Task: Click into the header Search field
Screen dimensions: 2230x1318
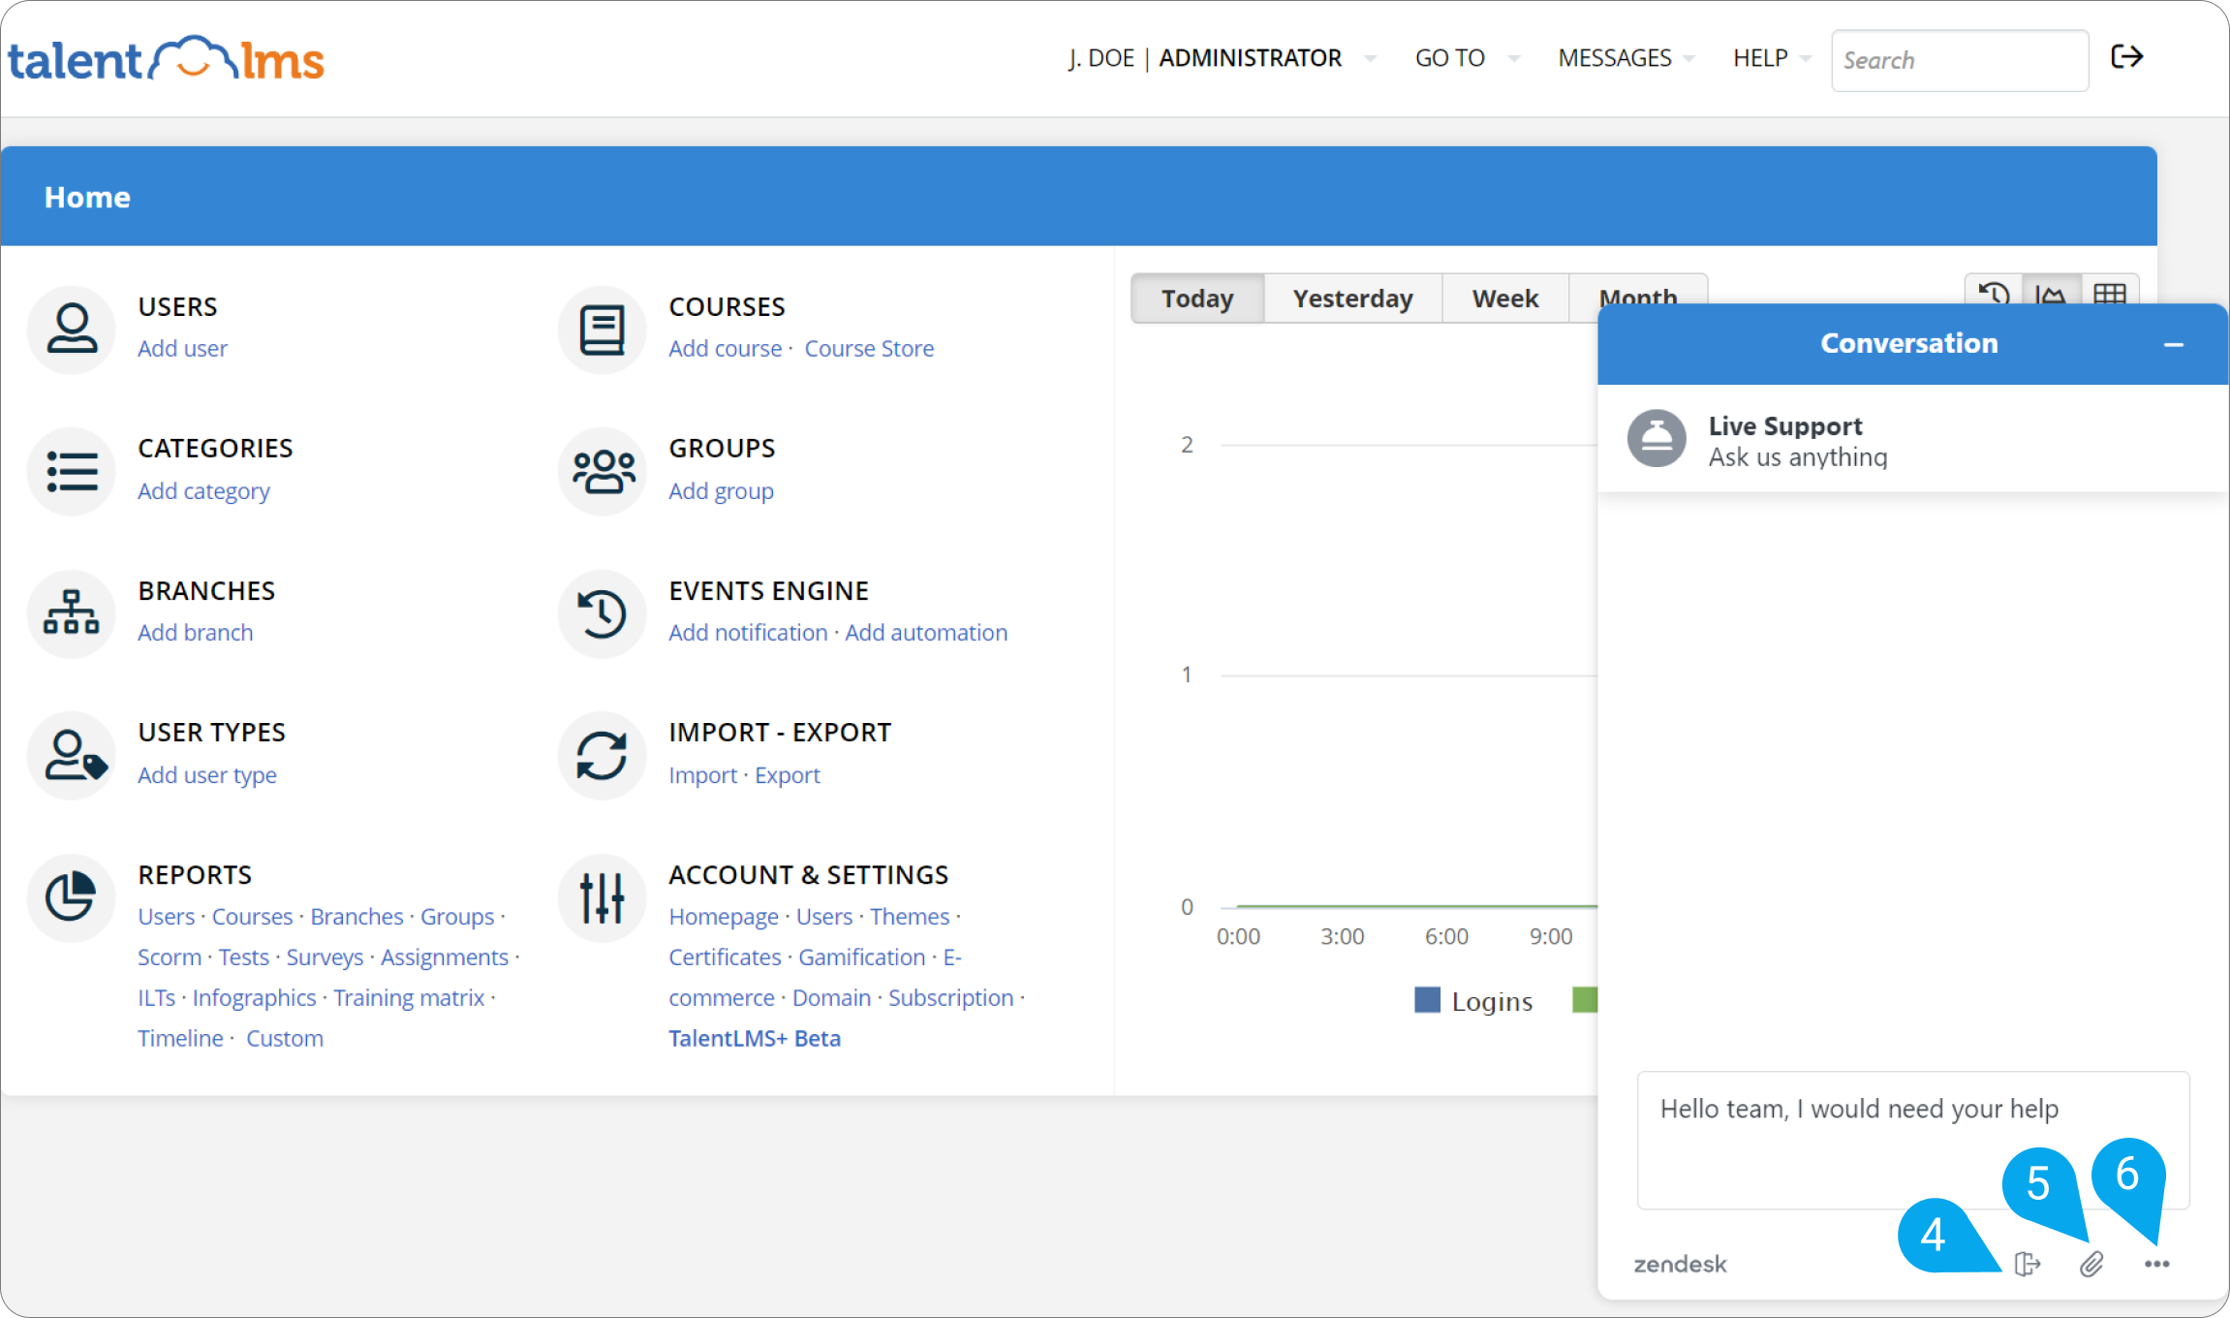Action: click(1959, 60)
